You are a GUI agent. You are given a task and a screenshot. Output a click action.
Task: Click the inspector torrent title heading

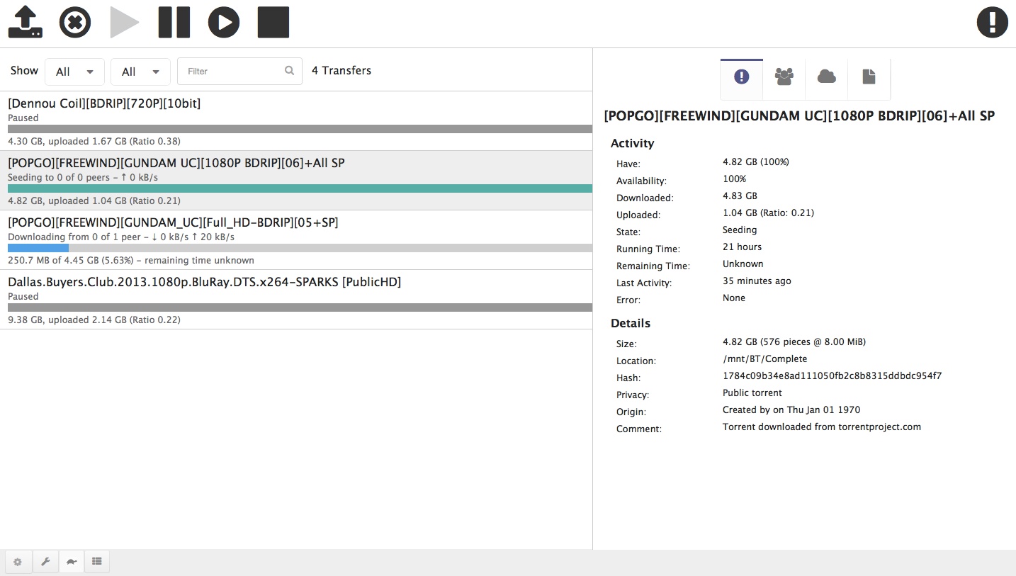[x=799, y=116]
